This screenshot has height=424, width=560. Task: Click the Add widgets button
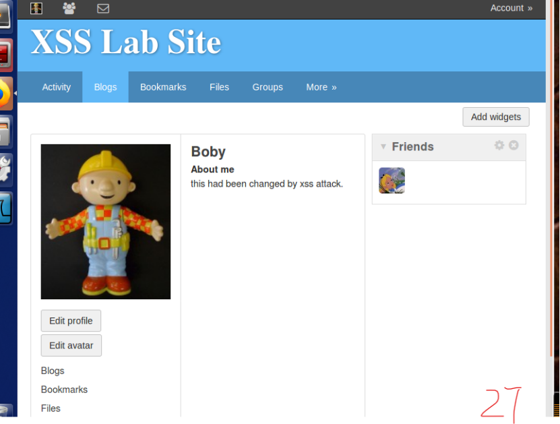point(496,117)
